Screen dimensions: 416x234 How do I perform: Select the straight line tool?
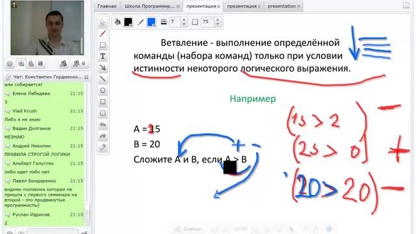pos(103,79)
